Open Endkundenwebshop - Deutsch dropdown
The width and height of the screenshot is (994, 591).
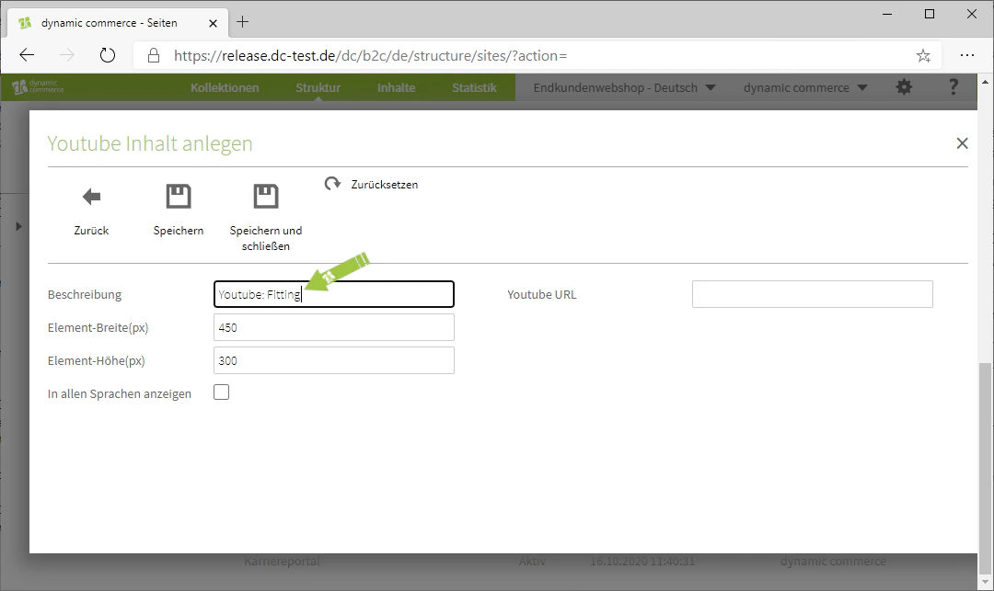(624, 87)
